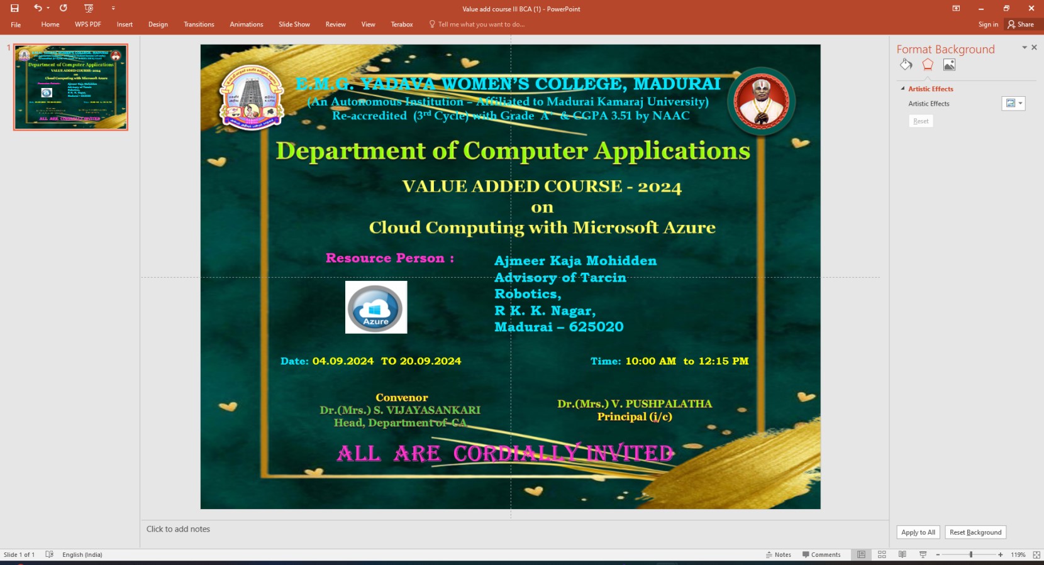
Task: Select the Design tab
Action: [x=158, y=25]
